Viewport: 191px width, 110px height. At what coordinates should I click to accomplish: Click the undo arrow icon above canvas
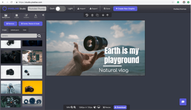(87, 15)
